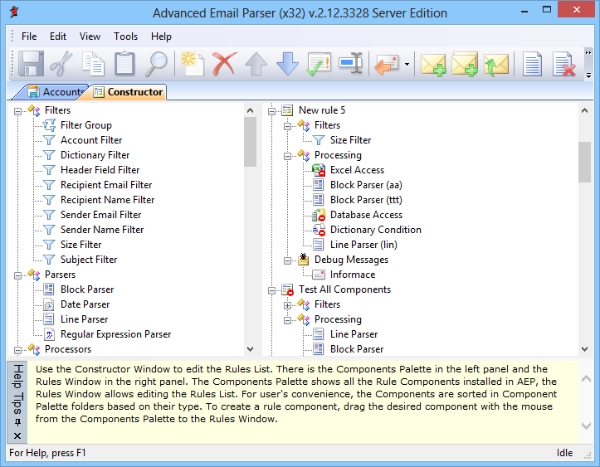
Task: Select Size Filter in New rule 5
Action: click(x=350, y=140)
